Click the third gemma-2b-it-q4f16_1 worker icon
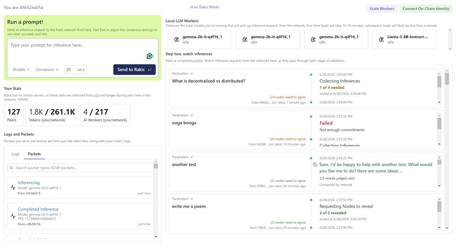 point(313,39)
